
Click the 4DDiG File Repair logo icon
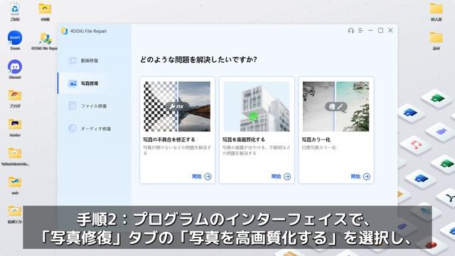pyautogui.click(x=64, y=31)
